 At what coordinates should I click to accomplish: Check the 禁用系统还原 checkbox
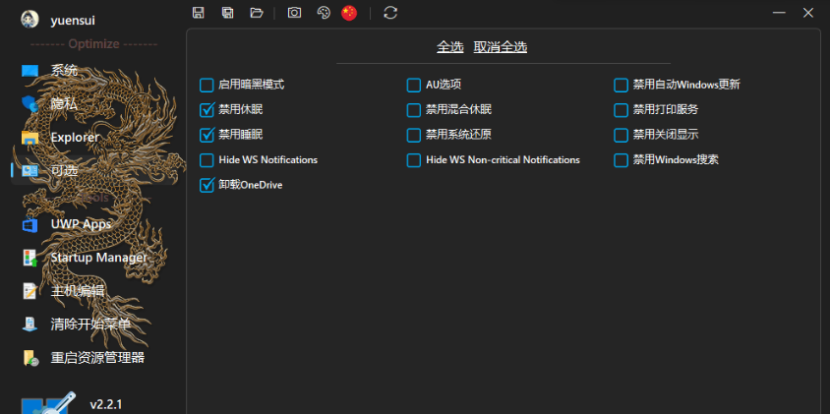point(413,135)
